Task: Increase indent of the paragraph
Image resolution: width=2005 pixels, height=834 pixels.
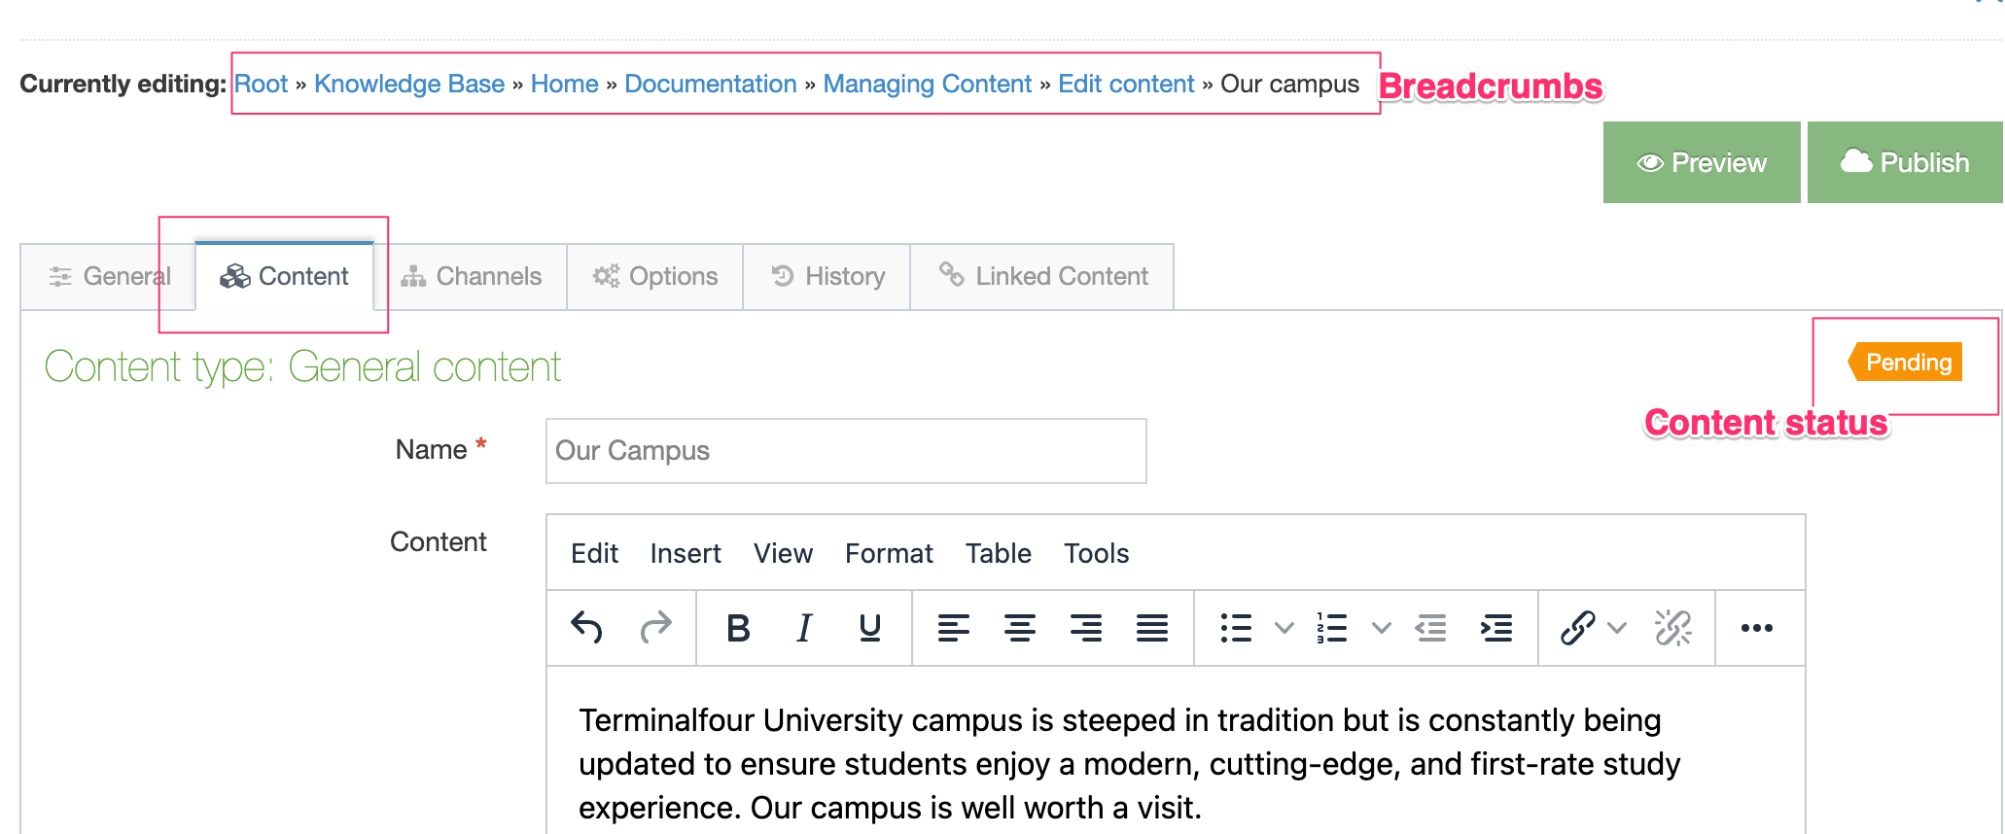Action: tap(1496, 628)
